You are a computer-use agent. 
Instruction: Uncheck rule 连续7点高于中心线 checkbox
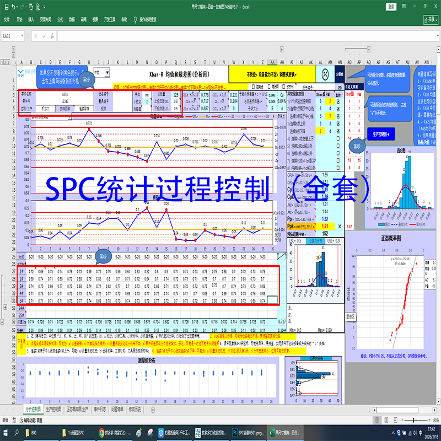coord(338,109)
